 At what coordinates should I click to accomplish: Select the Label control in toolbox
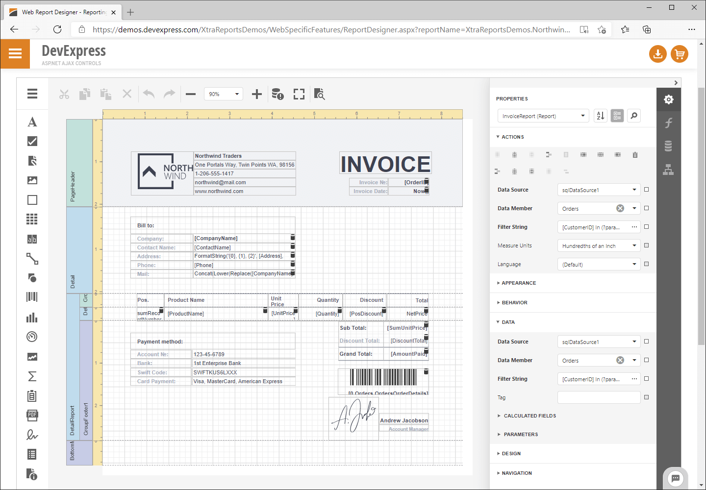(32, 122)
